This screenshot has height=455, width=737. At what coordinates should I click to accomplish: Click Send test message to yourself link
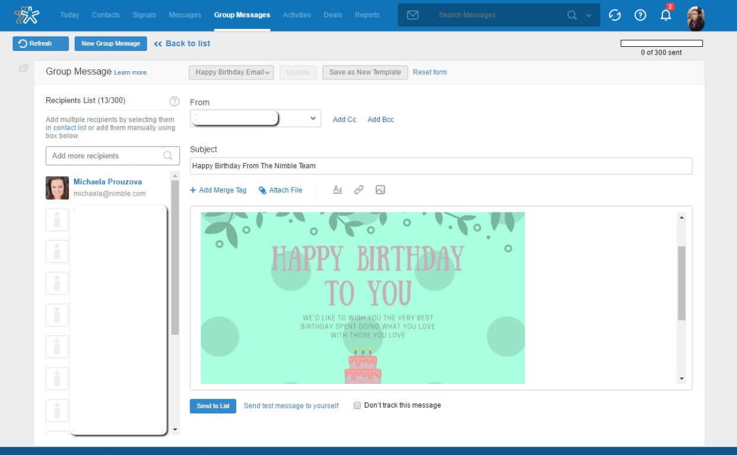point(291,406)
